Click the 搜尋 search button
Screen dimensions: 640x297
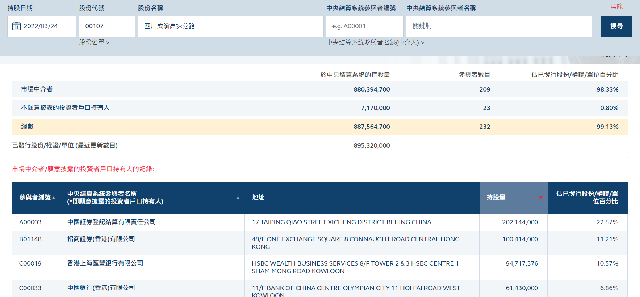tap(616, 26)
